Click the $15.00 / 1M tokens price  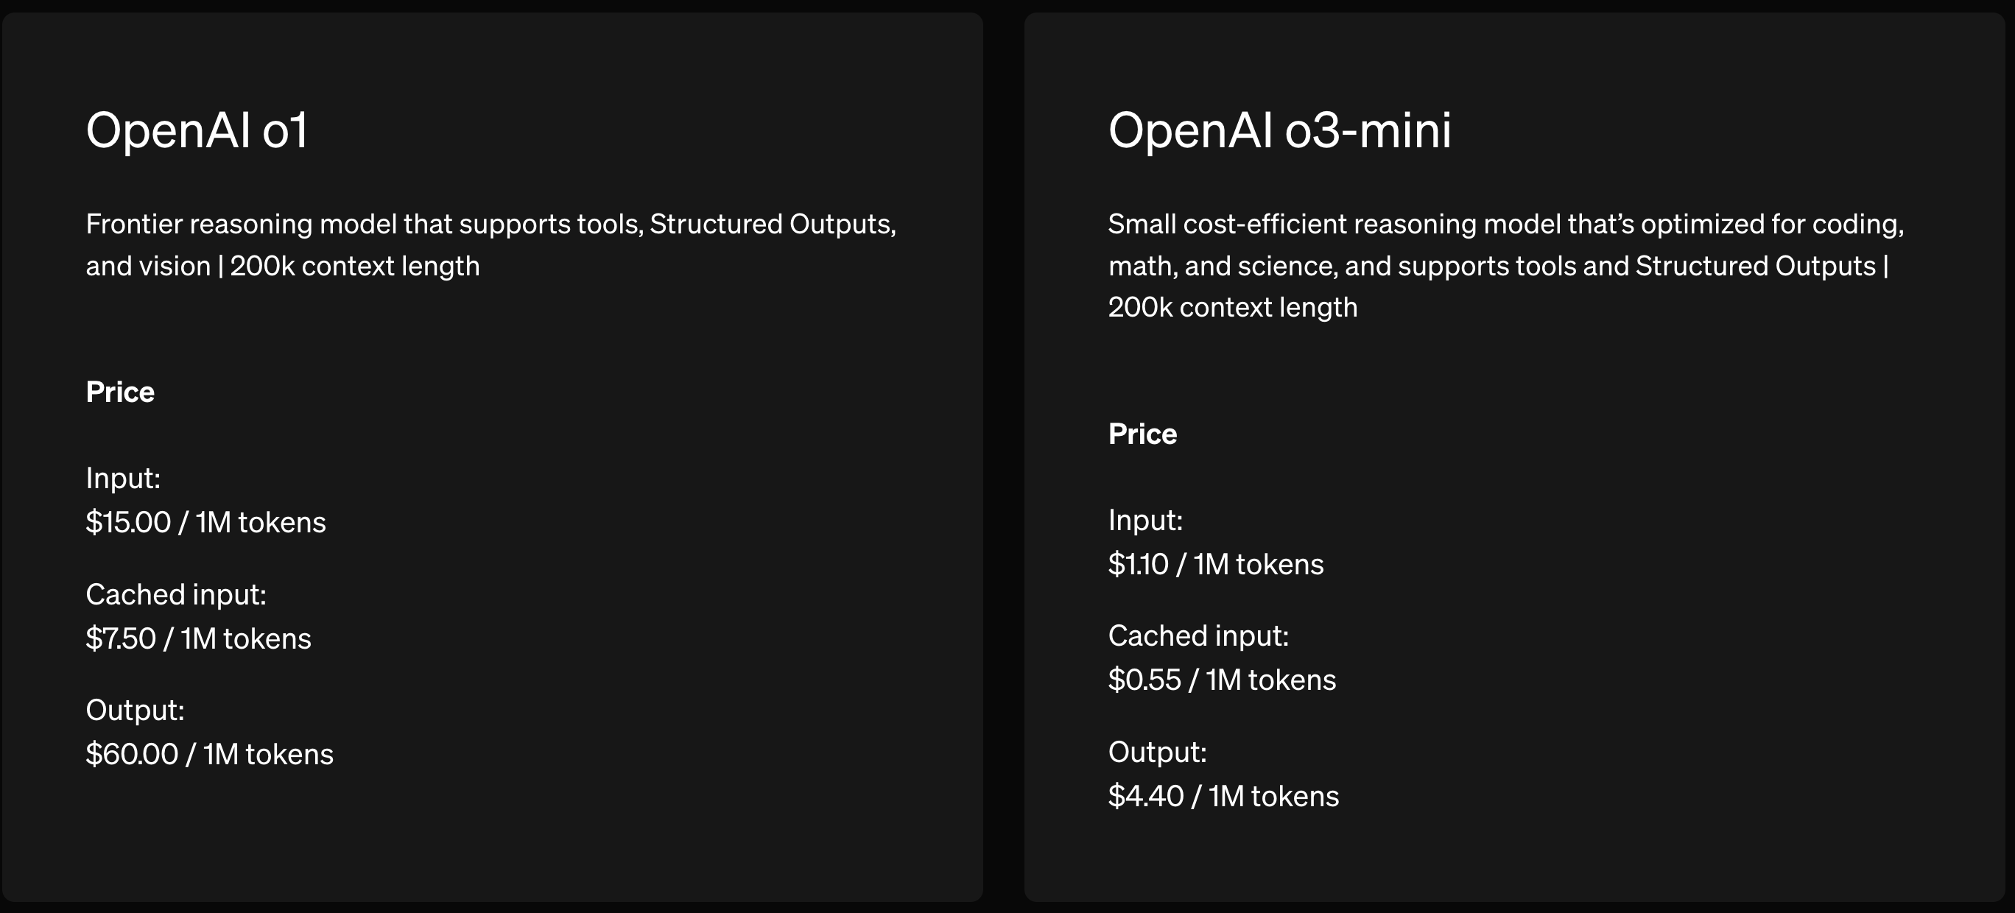pos(205,522)
